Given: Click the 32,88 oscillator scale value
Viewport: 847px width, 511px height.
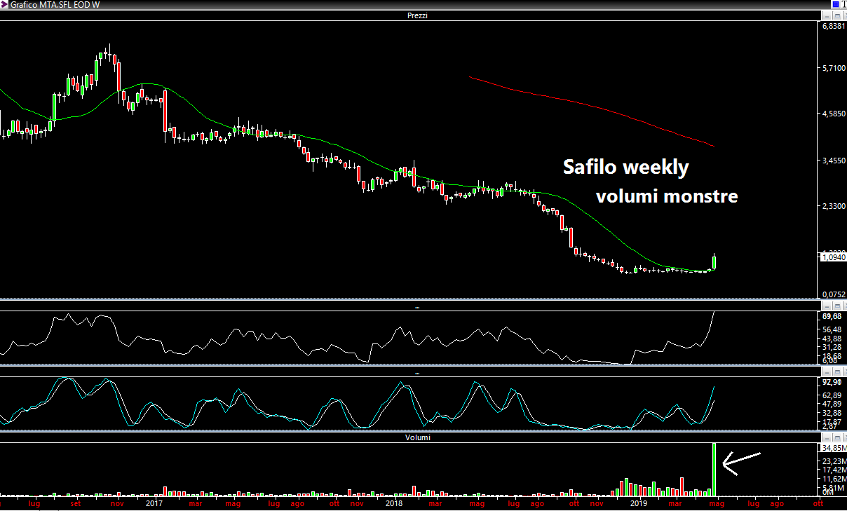Looking at the screenshot, I should pyautogui.click(x=832, y=412).
